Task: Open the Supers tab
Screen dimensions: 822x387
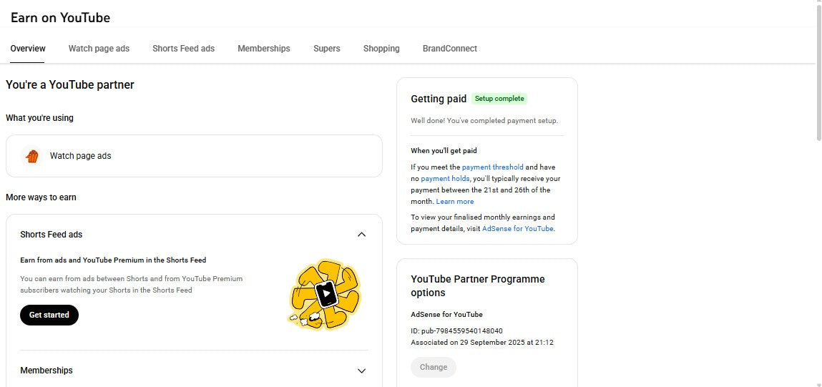Action: click(x=326, y=49)
